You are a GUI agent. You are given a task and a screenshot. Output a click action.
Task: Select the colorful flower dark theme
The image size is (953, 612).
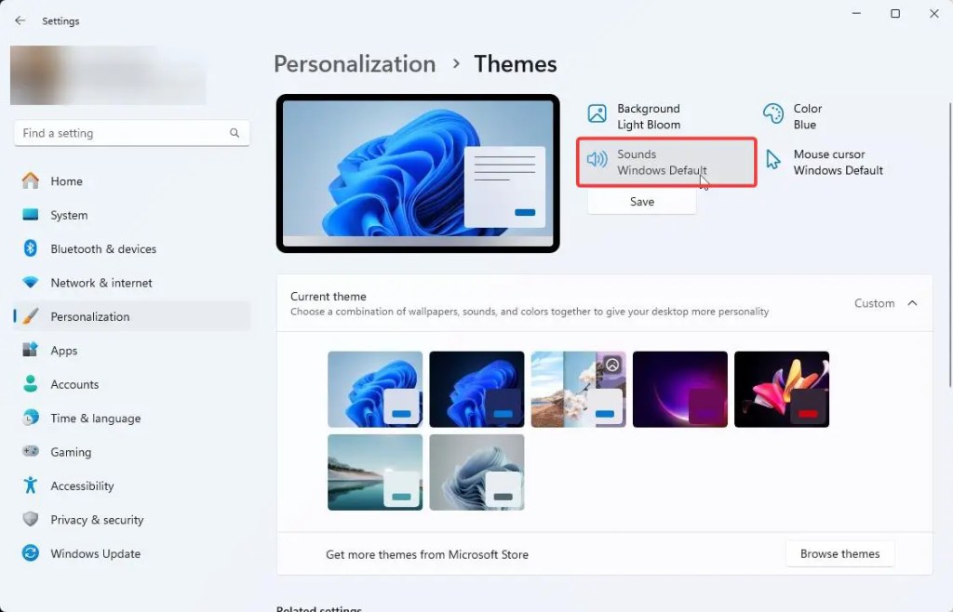point(782,389)
